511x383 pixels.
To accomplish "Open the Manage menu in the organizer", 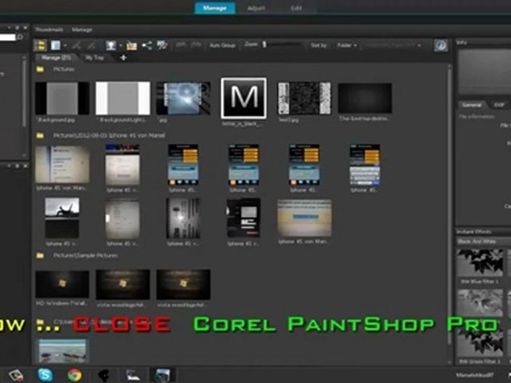I will 82,30.
